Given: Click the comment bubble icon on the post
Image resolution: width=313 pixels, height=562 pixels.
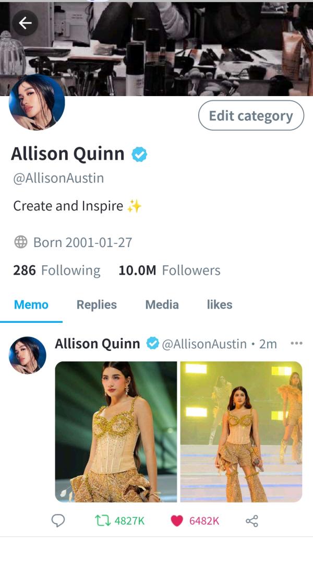Looking at the screenshot, I should (x=58, y=521).
